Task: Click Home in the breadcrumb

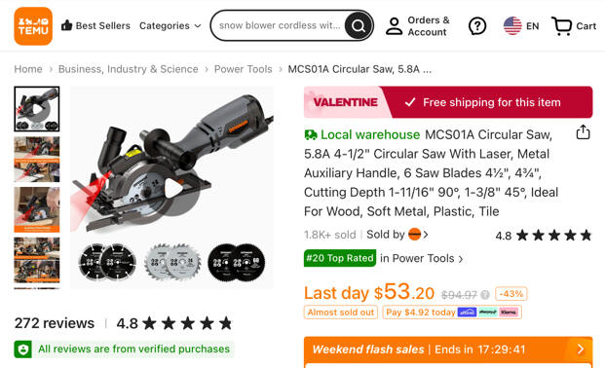Action: click(28, 69)
